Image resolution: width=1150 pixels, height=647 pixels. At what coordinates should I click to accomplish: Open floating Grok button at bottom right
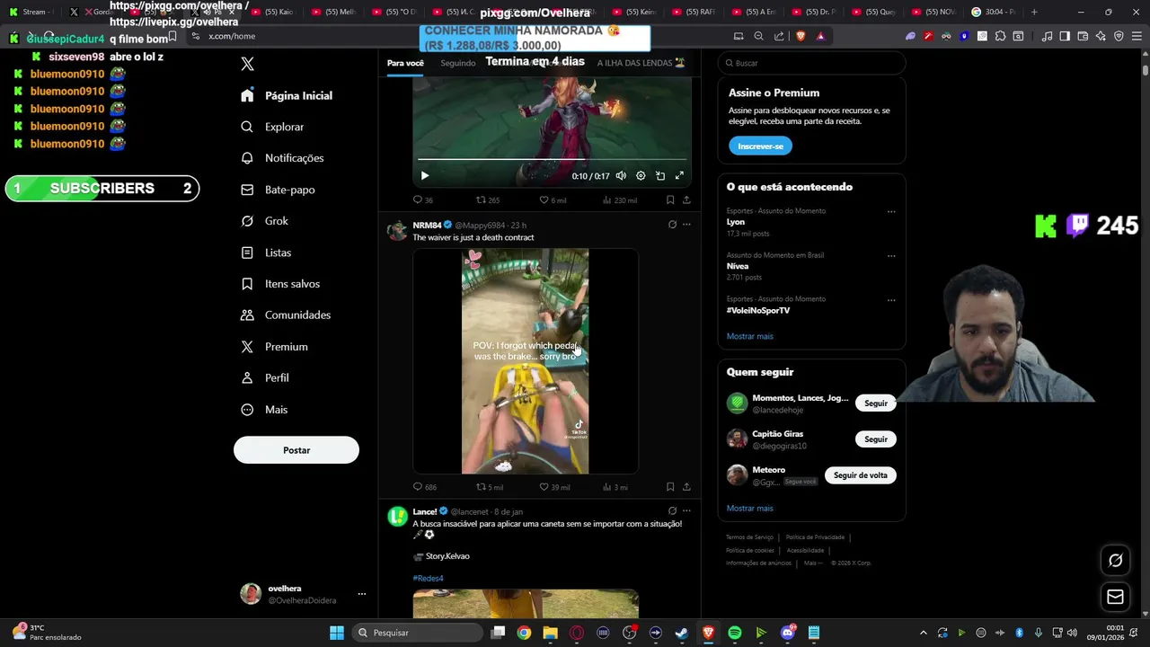[1115, 561]
